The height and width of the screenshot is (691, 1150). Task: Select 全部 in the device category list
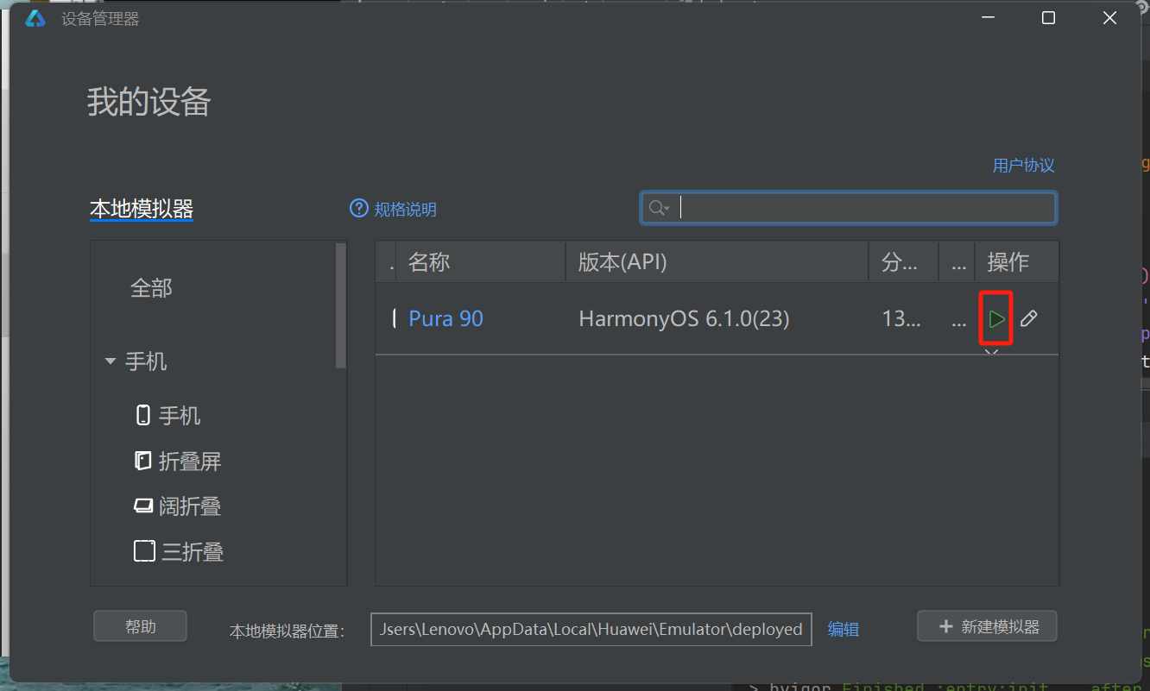coord(151,288)
